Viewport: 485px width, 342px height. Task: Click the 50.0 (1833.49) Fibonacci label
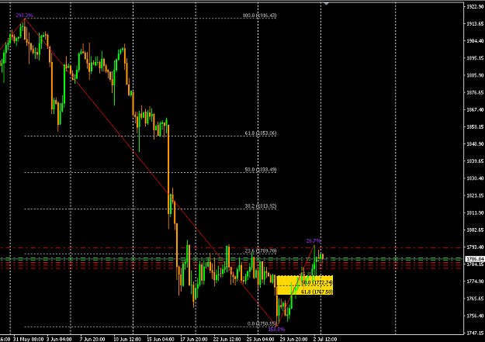coord(261,170)
